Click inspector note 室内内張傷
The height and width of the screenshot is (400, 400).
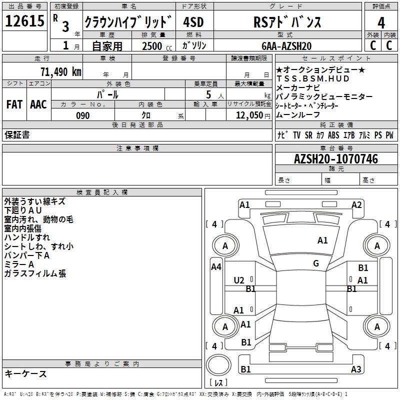22,228
